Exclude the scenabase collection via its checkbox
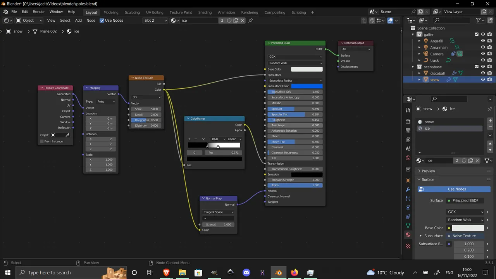The height and width of the screenshot is (279, 496). (x=477, y=67)
